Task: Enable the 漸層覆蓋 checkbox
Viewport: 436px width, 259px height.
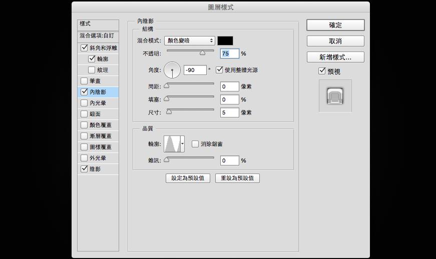Action: point(84,136)
